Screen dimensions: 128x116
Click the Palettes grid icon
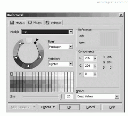tap(47, 23)
